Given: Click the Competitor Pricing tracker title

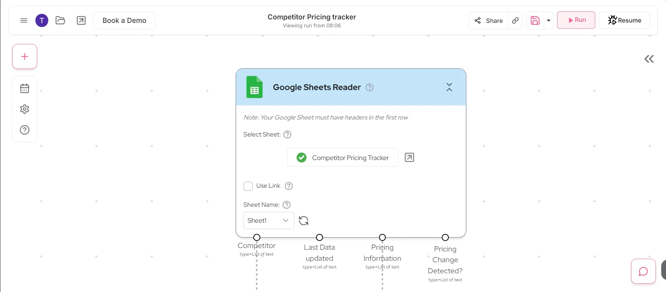Looking at the screenshot, I should click(312, 17).
